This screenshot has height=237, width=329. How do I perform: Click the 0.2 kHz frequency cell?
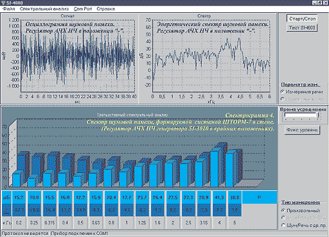[x=19, y=223]
